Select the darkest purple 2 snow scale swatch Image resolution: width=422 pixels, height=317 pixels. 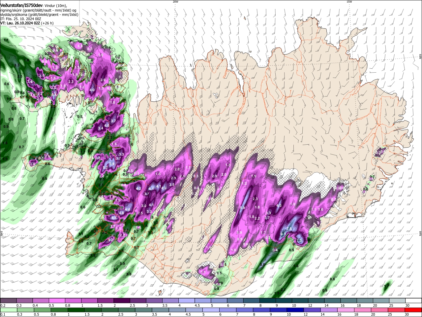[x=121, y=301]
